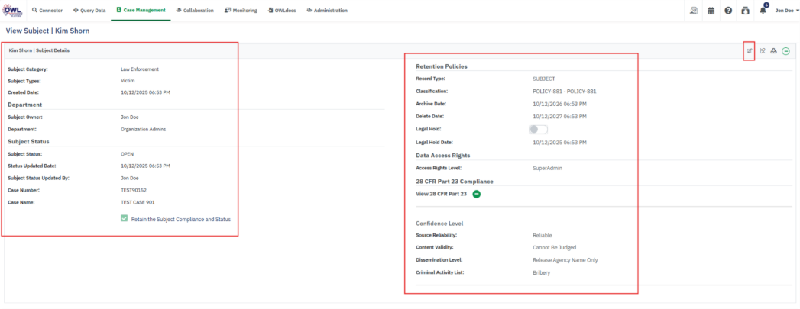This screenshot has height=309, width=800.
Task: Click the Kim Shorn | Subject Details header
Action: click(x=39, y=50)
